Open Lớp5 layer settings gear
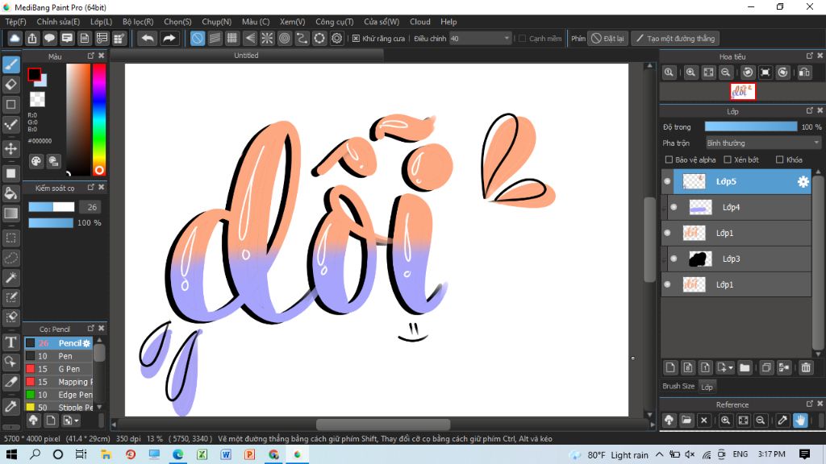Screen dimensions: 826x464 (803, 181)
